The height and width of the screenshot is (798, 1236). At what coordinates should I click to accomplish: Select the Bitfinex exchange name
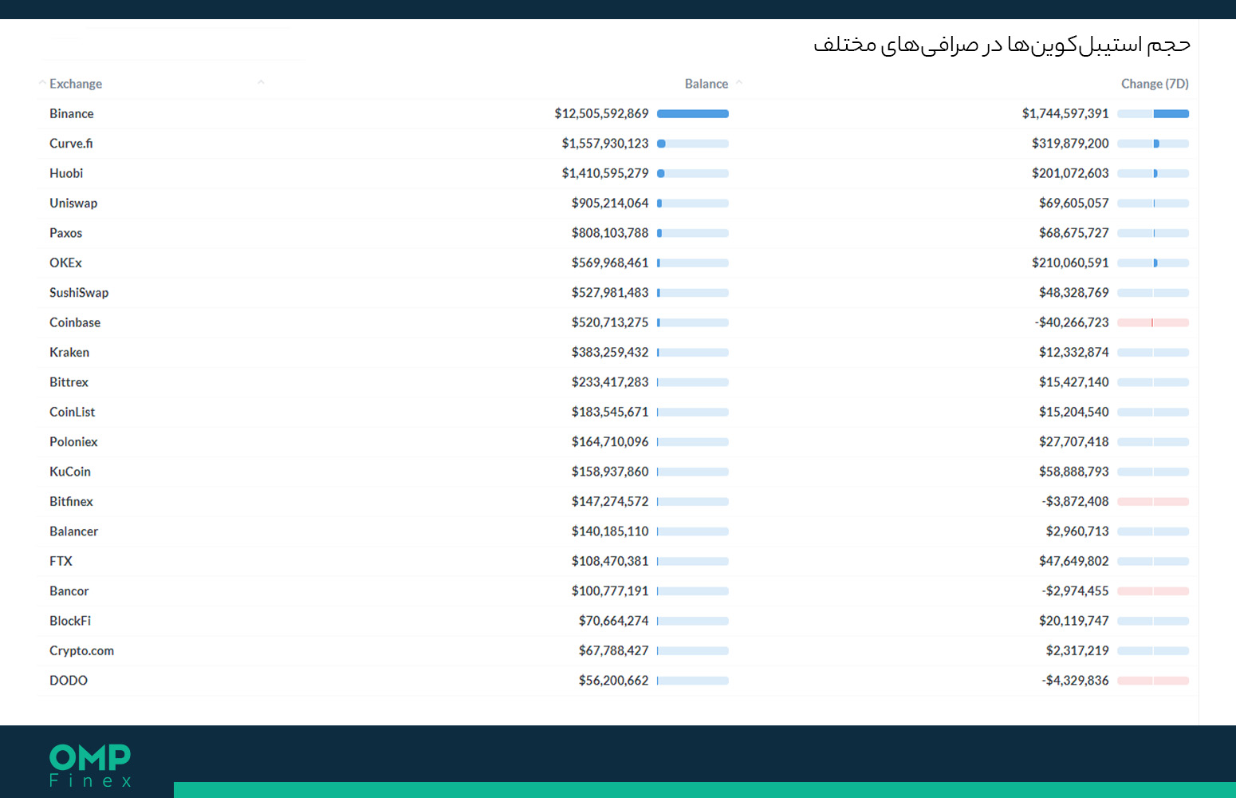[71, 501]
